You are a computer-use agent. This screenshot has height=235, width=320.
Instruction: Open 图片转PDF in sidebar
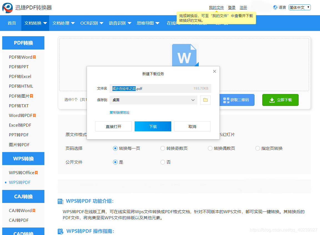[19, 145]
